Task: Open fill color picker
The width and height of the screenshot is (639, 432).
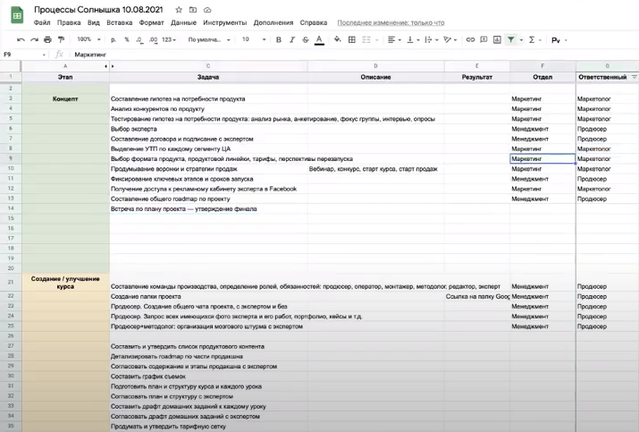Action: click(x=338, y=39)
